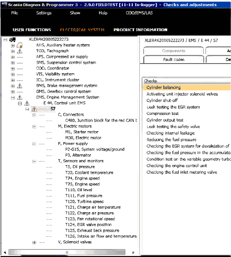Click the left scroll arrow of tree scrollbar
231x257 pixels.
click(5, 252)
